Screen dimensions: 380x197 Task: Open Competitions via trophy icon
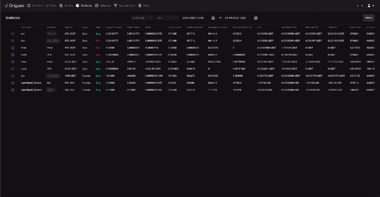[x=115, y=6]
